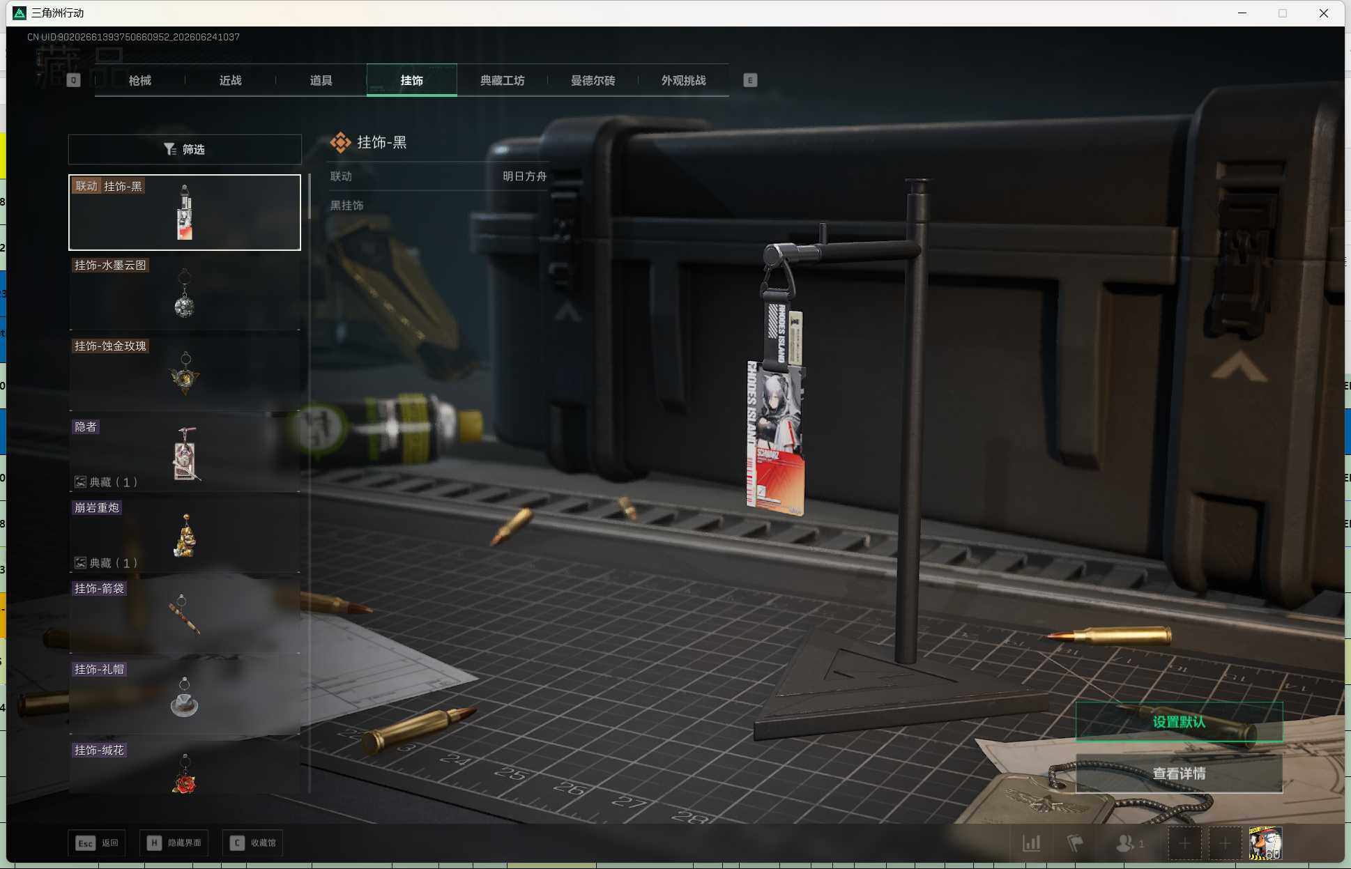Click the H 隐藏界面 button
Image resolution: width=1351 pixels, height=869 pixels.
point(174,843)
